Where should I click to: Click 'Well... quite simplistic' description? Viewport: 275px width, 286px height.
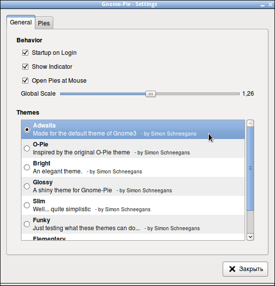click(62, 209)
